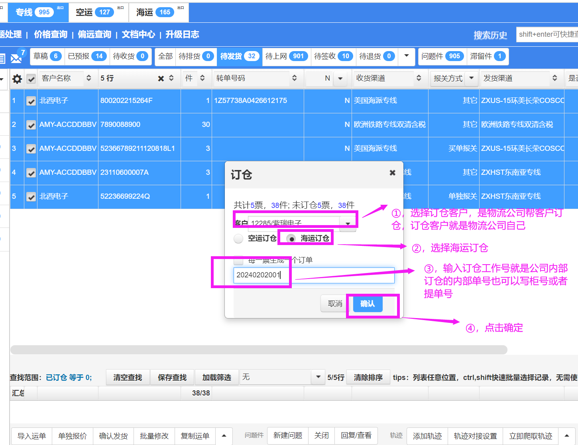Image resolution: width=578 pixels, height=445 pixels.
Task: Click the 确认 button in dialog
Action: click(367, 304)
